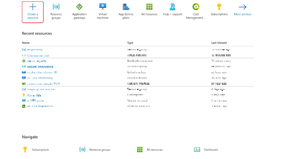The image size is (291, 159).
Task: Open Dashboard under the Navigate section
Action: click(x=211, y=150)
